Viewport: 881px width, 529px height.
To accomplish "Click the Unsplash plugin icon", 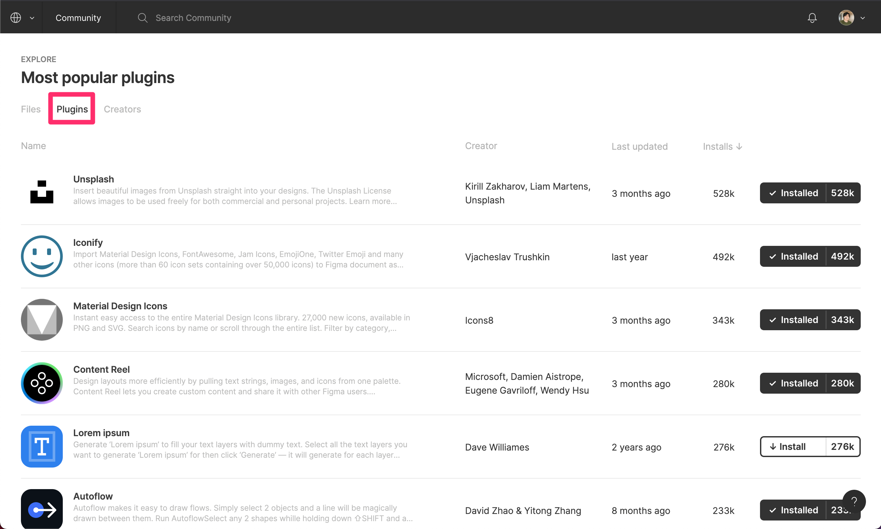I will pyautogui.click(x=41, y=192).
